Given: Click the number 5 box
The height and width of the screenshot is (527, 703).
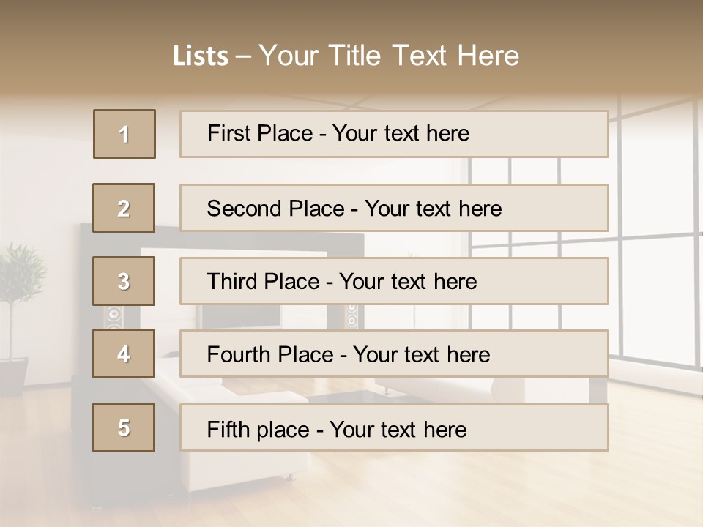Looking at the screenshot, I should click(x=124, y=427).
